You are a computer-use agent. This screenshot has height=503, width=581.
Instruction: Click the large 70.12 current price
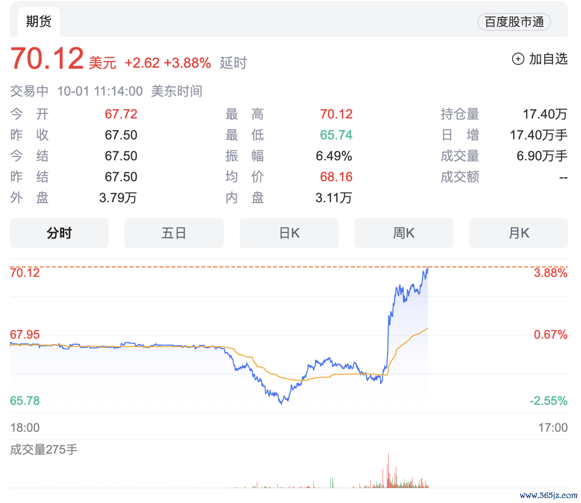tap(47, 59)
